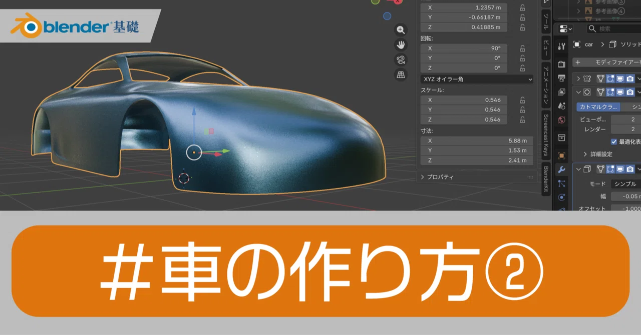This screenshot has height=335, width=641.
Task: Expand the first collapsed modifier panel
Action: [578, 78]
